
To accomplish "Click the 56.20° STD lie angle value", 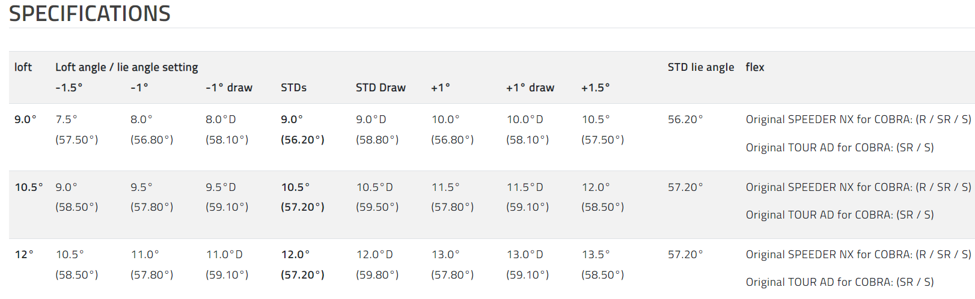I will point(685,119).
